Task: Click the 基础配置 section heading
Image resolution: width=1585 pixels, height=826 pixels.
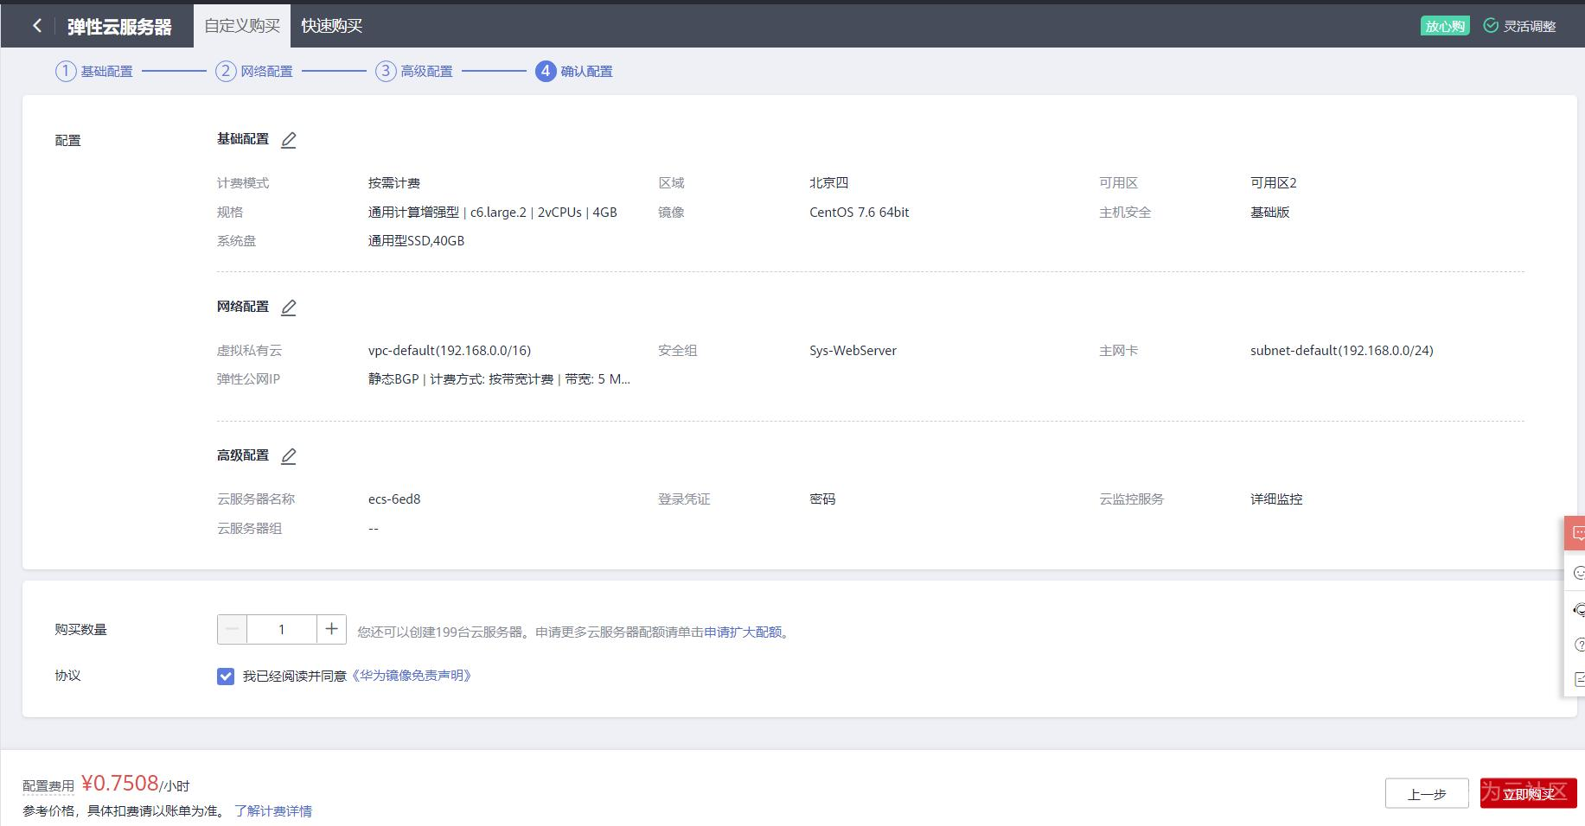Action: tap(243, 139)
